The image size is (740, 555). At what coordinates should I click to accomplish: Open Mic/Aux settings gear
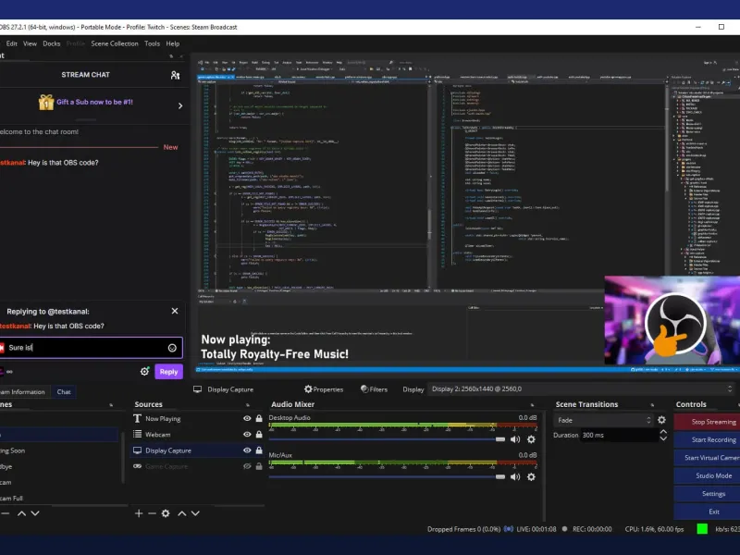tap(531, 476)
